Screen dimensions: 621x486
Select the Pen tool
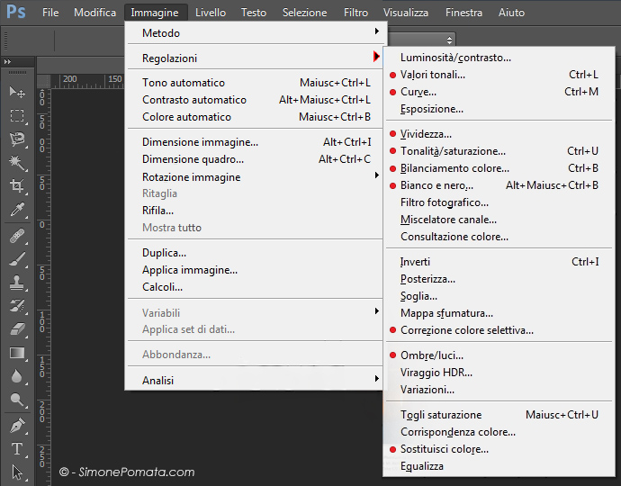pos(17,425)
